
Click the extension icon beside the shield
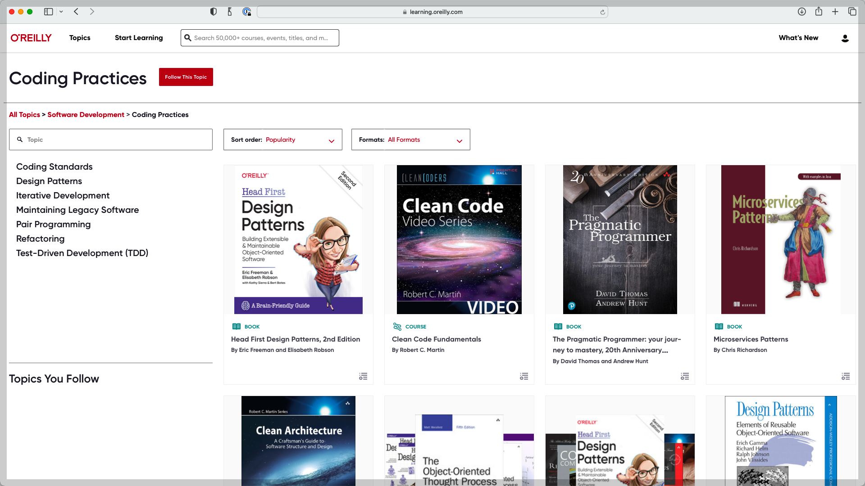[230, 12]
